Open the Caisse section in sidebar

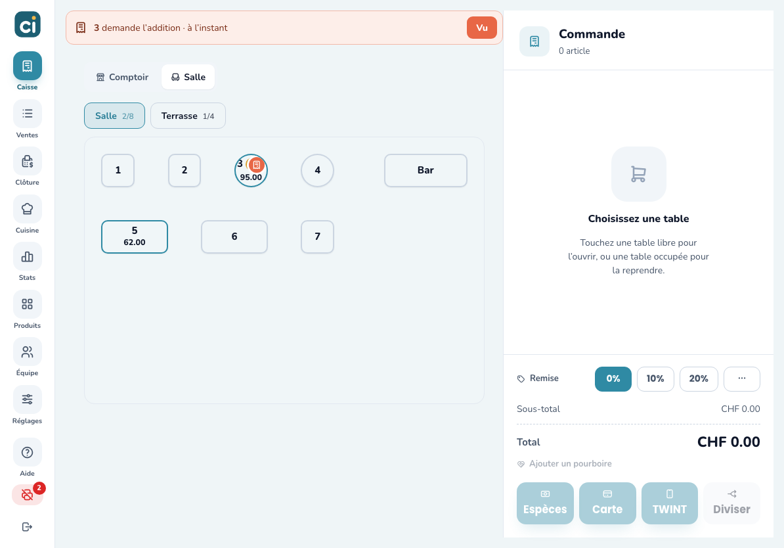point(27,66)
